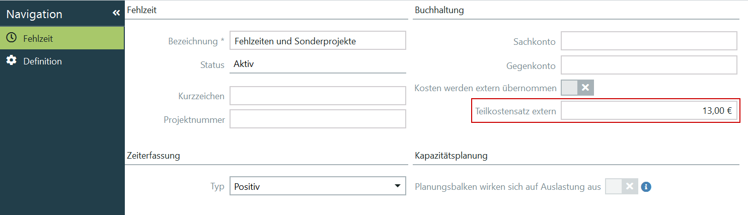Image resolution: width=748 pixels, height=215 pixels.
Task: Click the info icon beside Planungsbalken toggle
Action: point(646,187)
